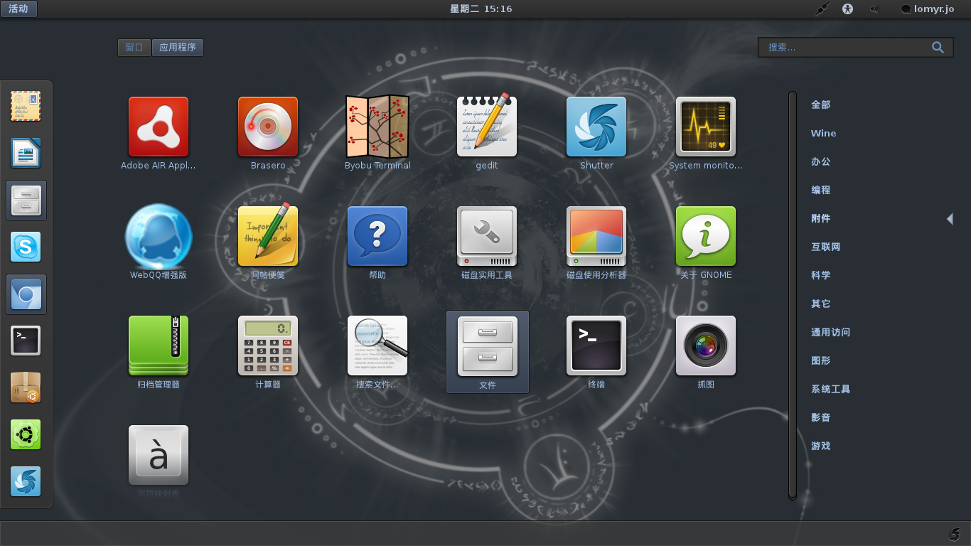Click into the 搜索 search field
The width and height of the screenshot is (971, 546).
pos(856,48)
